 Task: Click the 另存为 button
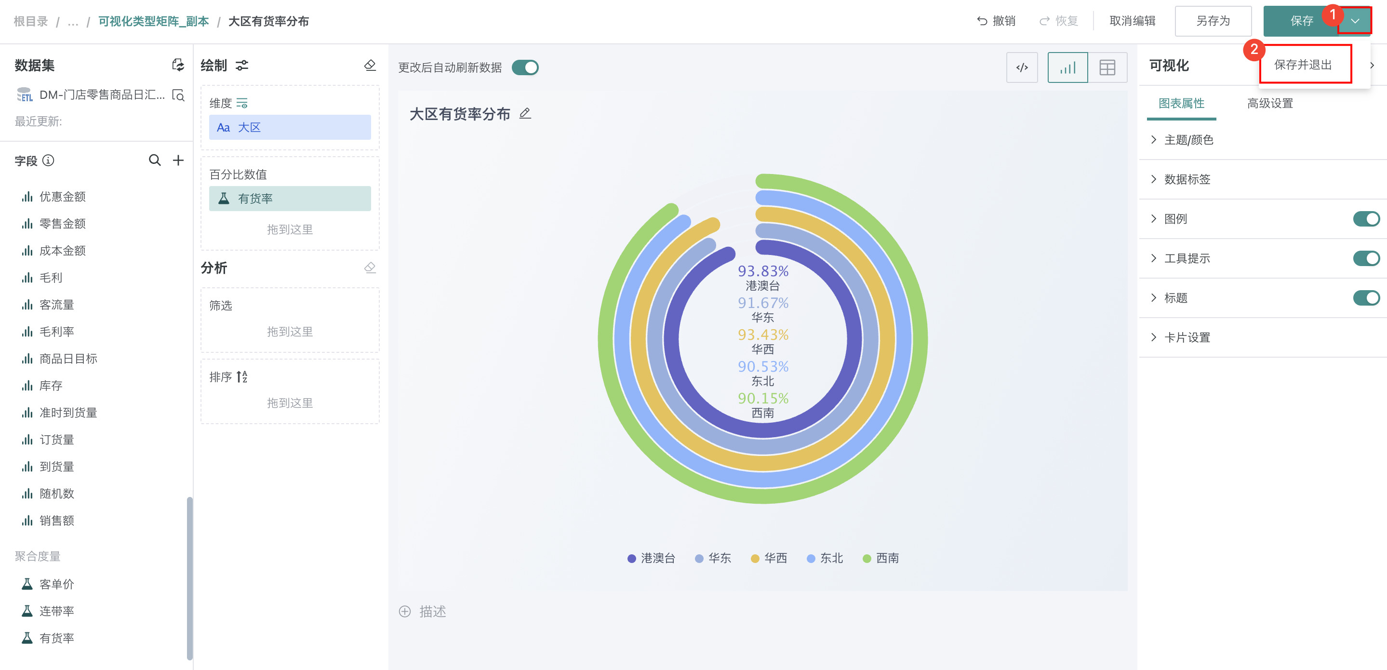pos(1213,21)
